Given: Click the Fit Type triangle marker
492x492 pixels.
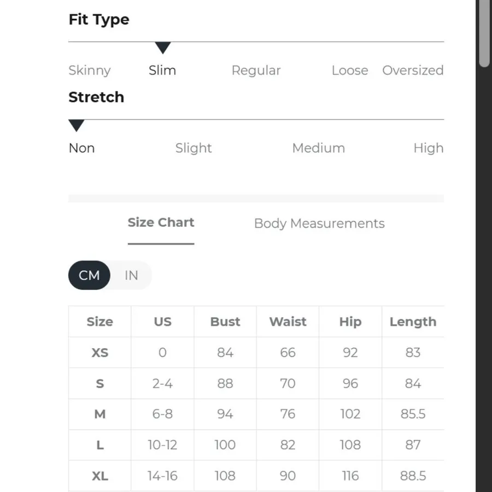Looking at the screenshot, I should 162,48.
